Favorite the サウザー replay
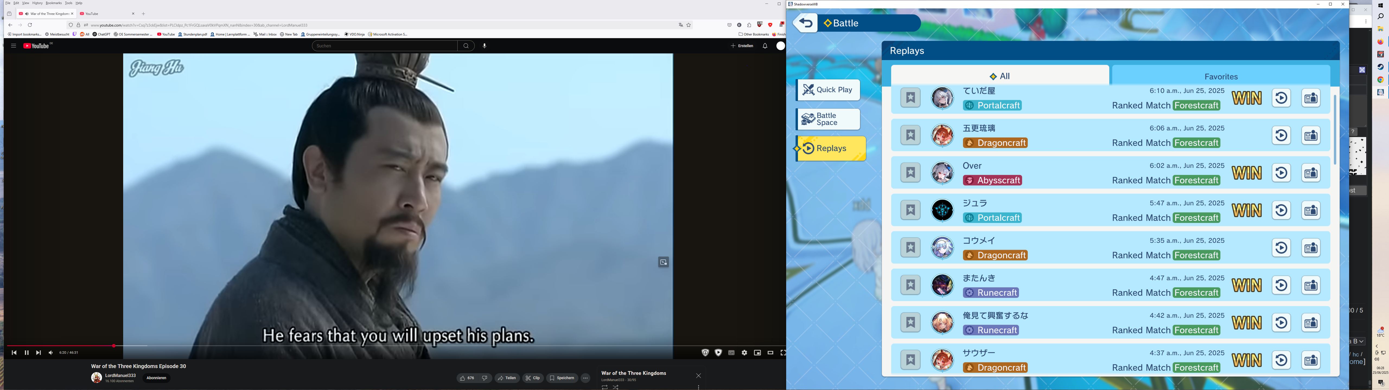Image resolution: width=1389 pixels, height=390 pixels. (x=911, y=360)
